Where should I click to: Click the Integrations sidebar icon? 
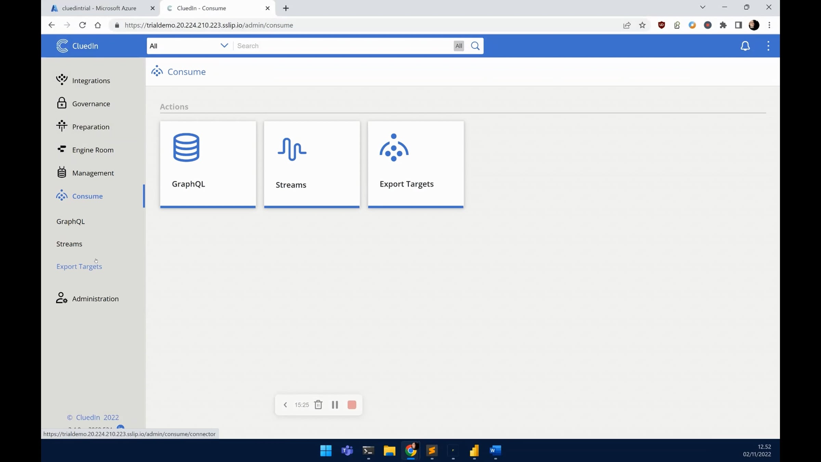point(62,79)
